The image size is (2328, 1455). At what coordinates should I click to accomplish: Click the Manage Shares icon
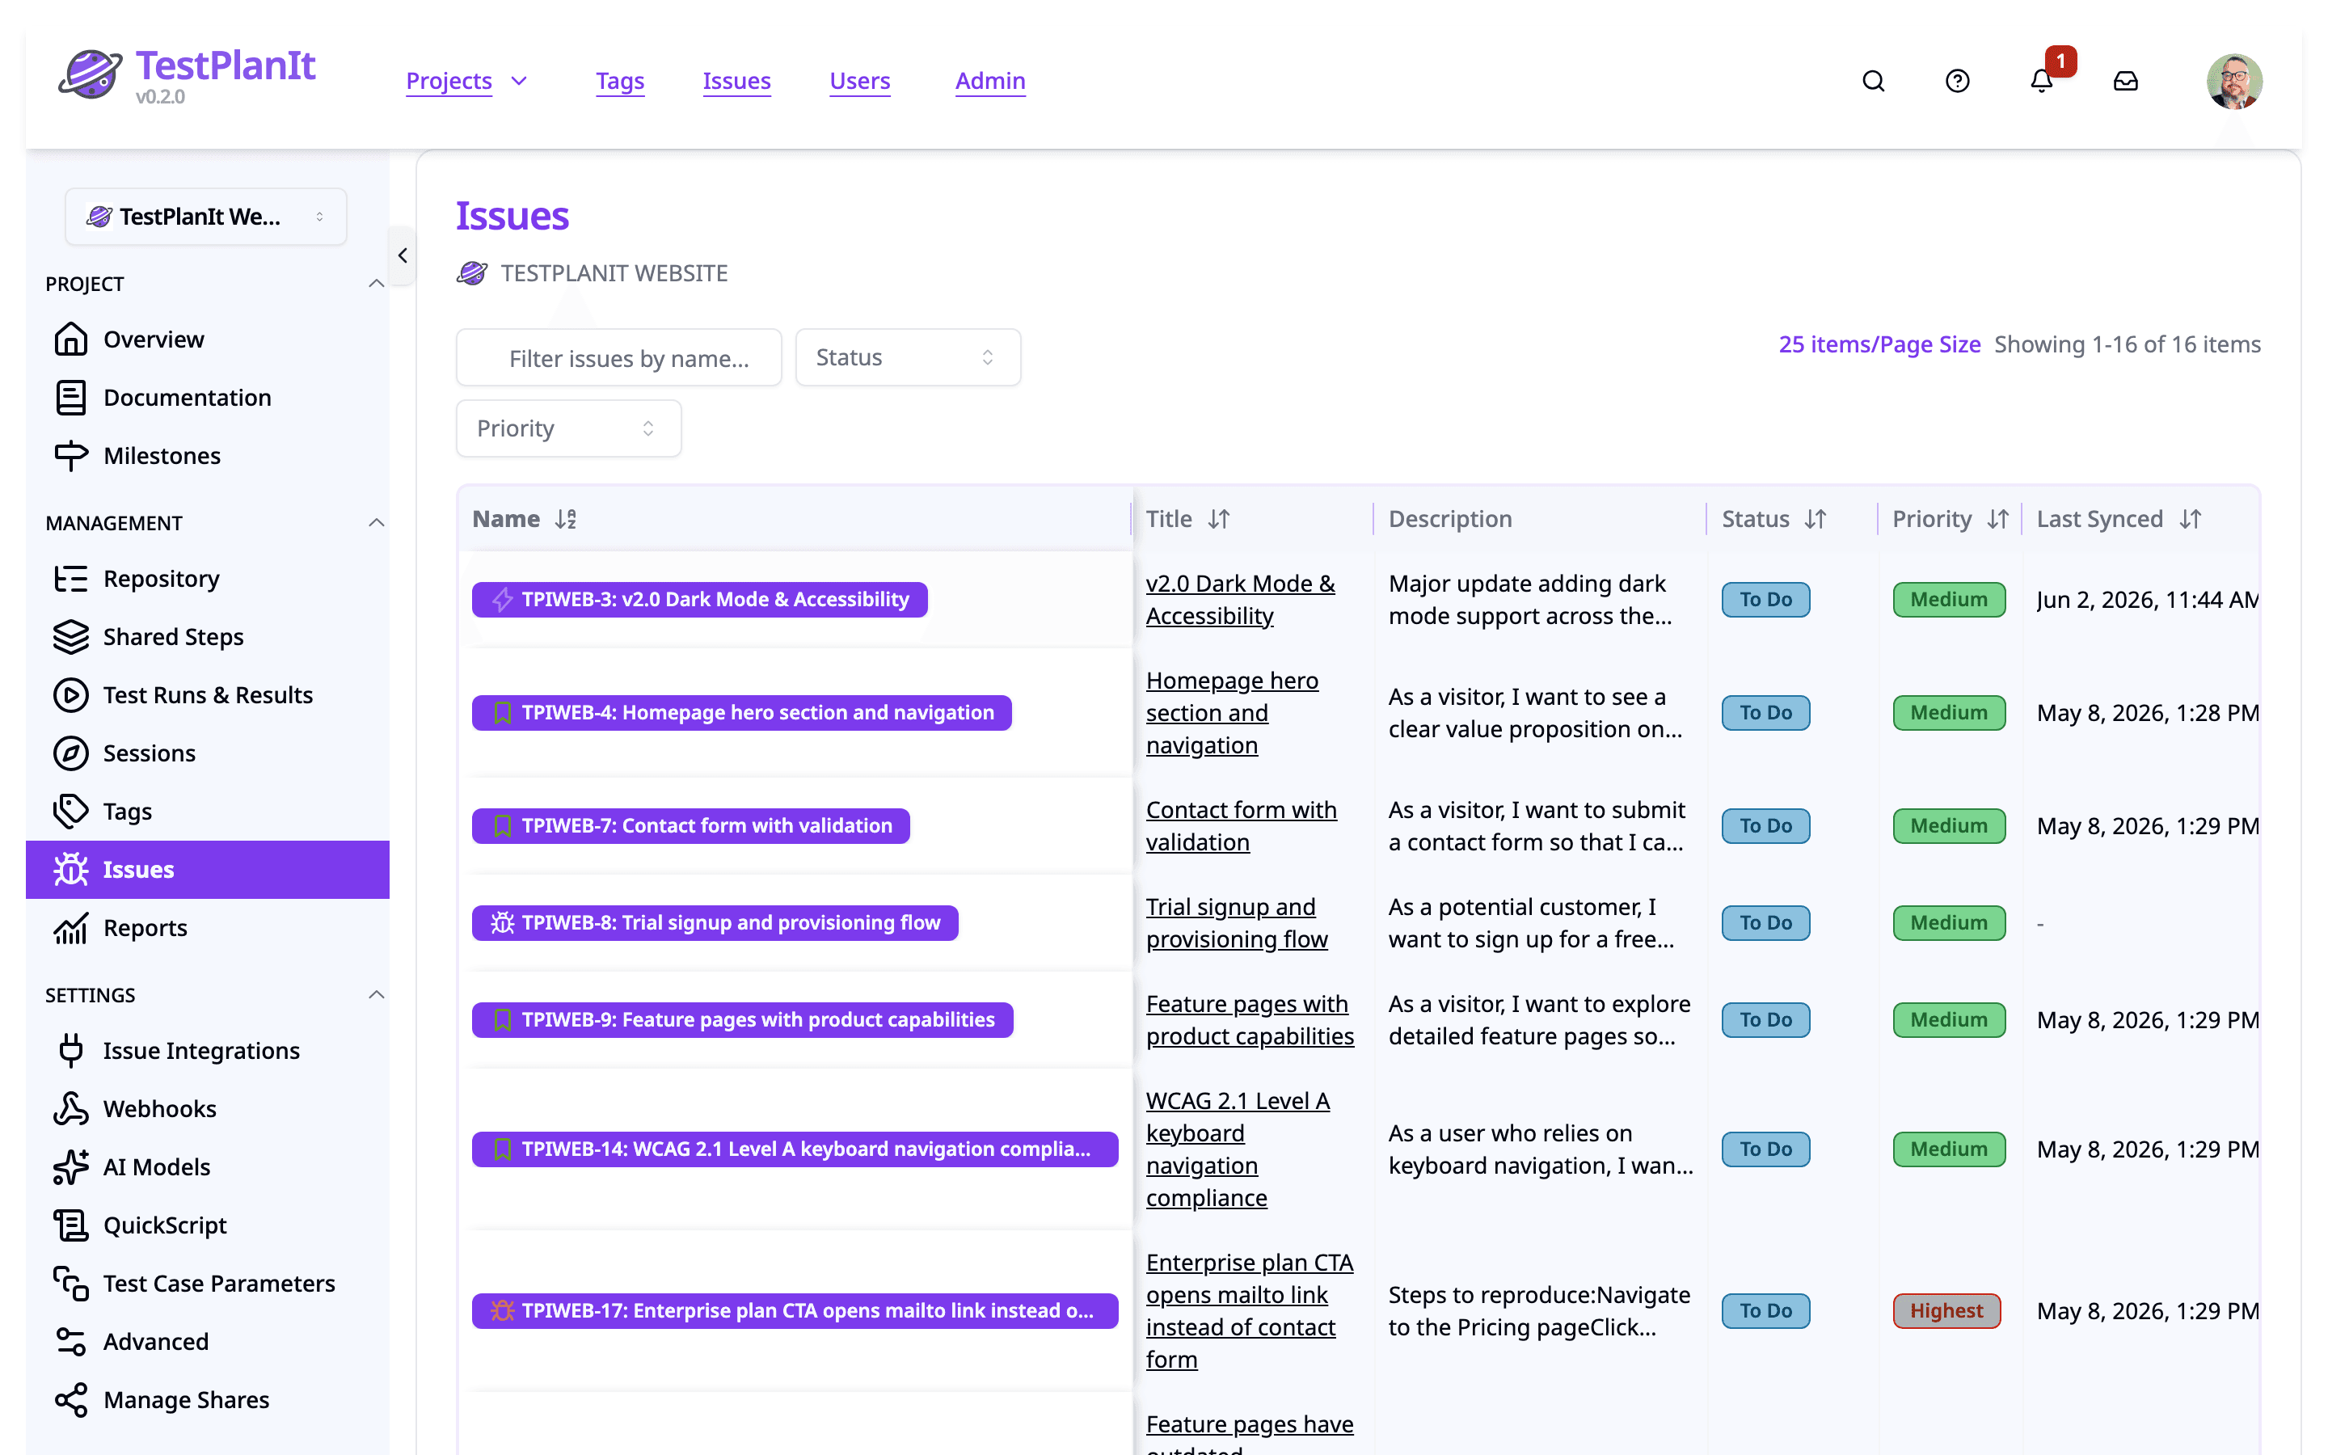tap(71, 1400)
